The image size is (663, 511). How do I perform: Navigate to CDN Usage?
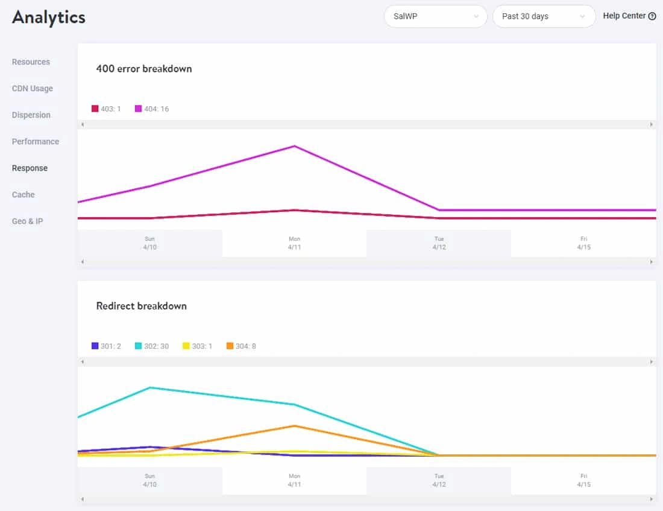point(32,88)
